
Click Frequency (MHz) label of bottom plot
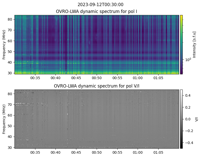pyautogui.click(x=4, y=119)
